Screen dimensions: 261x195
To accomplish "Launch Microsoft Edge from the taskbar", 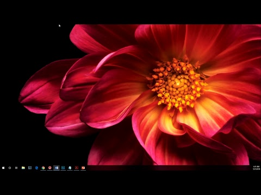I will coord(36,168).
